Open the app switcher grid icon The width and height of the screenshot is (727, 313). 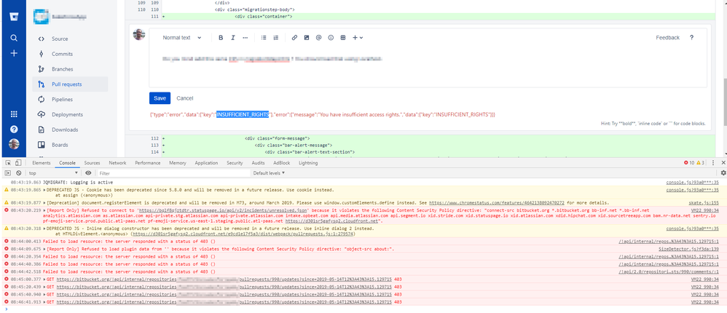coord(14,114)
